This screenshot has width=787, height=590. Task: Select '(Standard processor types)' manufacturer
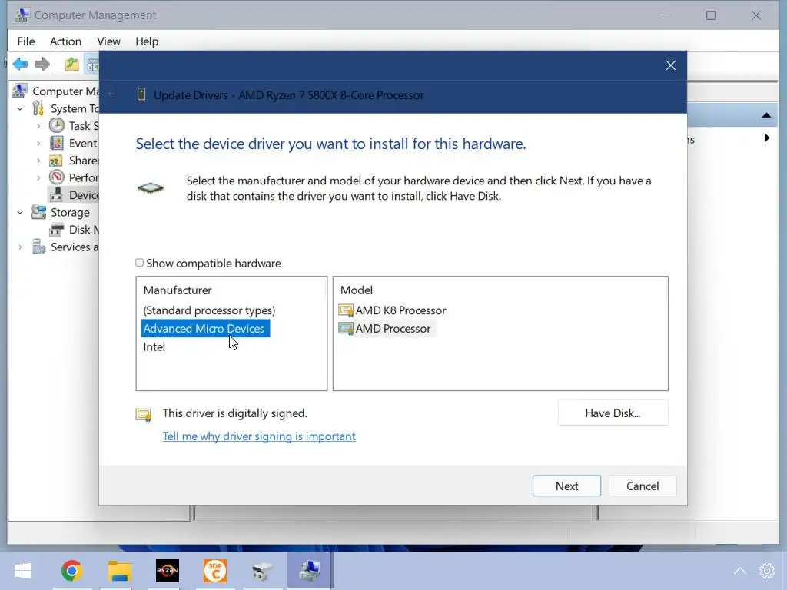coord(209,310)
